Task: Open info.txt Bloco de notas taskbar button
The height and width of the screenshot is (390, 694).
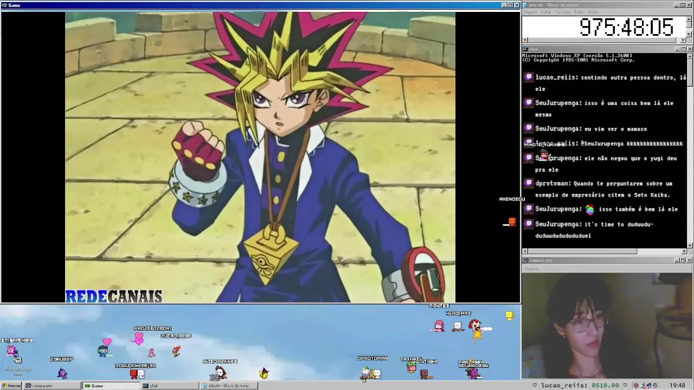Action: pyautogui.click(x=228, y=386)
